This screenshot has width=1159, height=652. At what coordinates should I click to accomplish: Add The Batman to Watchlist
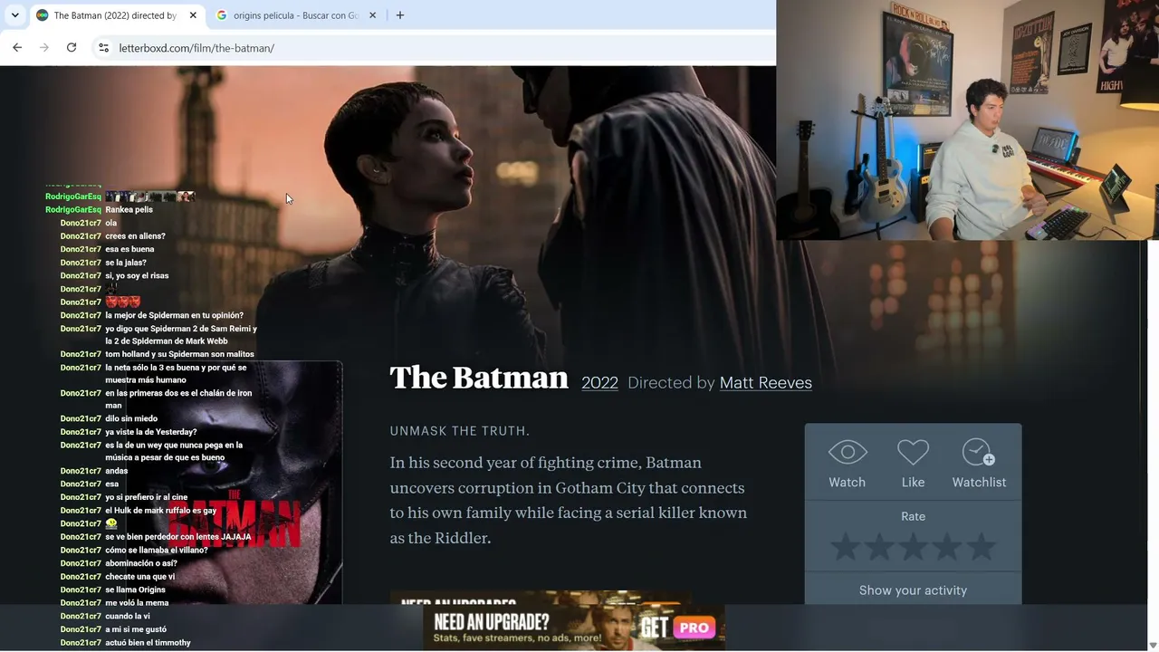pyautogui.click(x=979, y=464)
